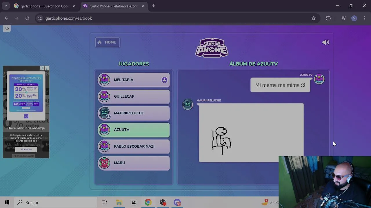Select player PABLO ESCOBAR NAZI
371x208 pixels.
pos(134,146)
